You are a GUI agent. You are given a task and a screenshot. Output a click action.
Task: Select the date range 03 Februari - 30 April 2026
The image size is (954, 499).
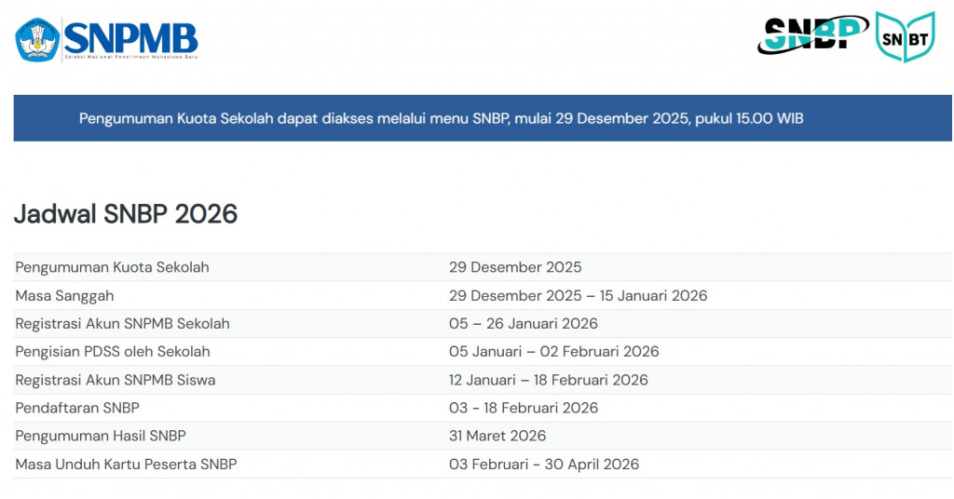point(544,464)
